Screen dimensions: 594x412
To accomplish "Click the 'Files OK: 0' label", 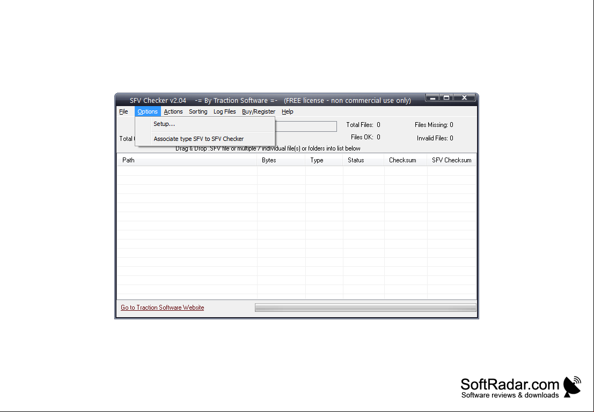I will click(365, 137).
